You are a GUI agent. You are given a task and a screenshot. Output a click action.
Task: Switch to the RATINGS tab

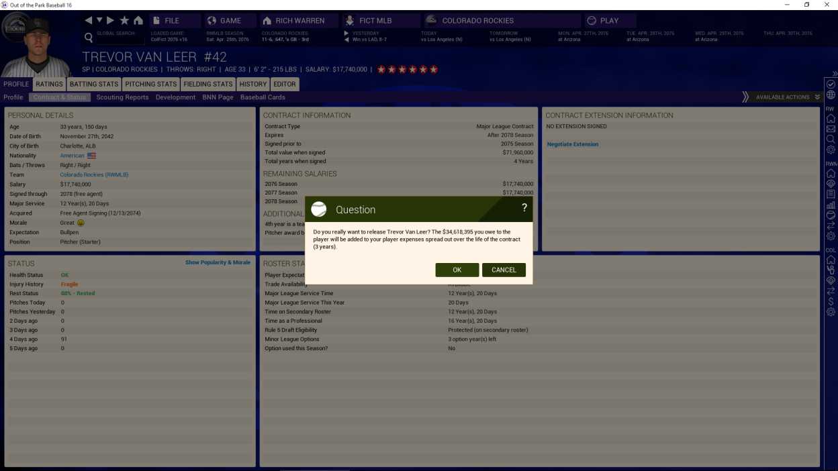[50, 85]
